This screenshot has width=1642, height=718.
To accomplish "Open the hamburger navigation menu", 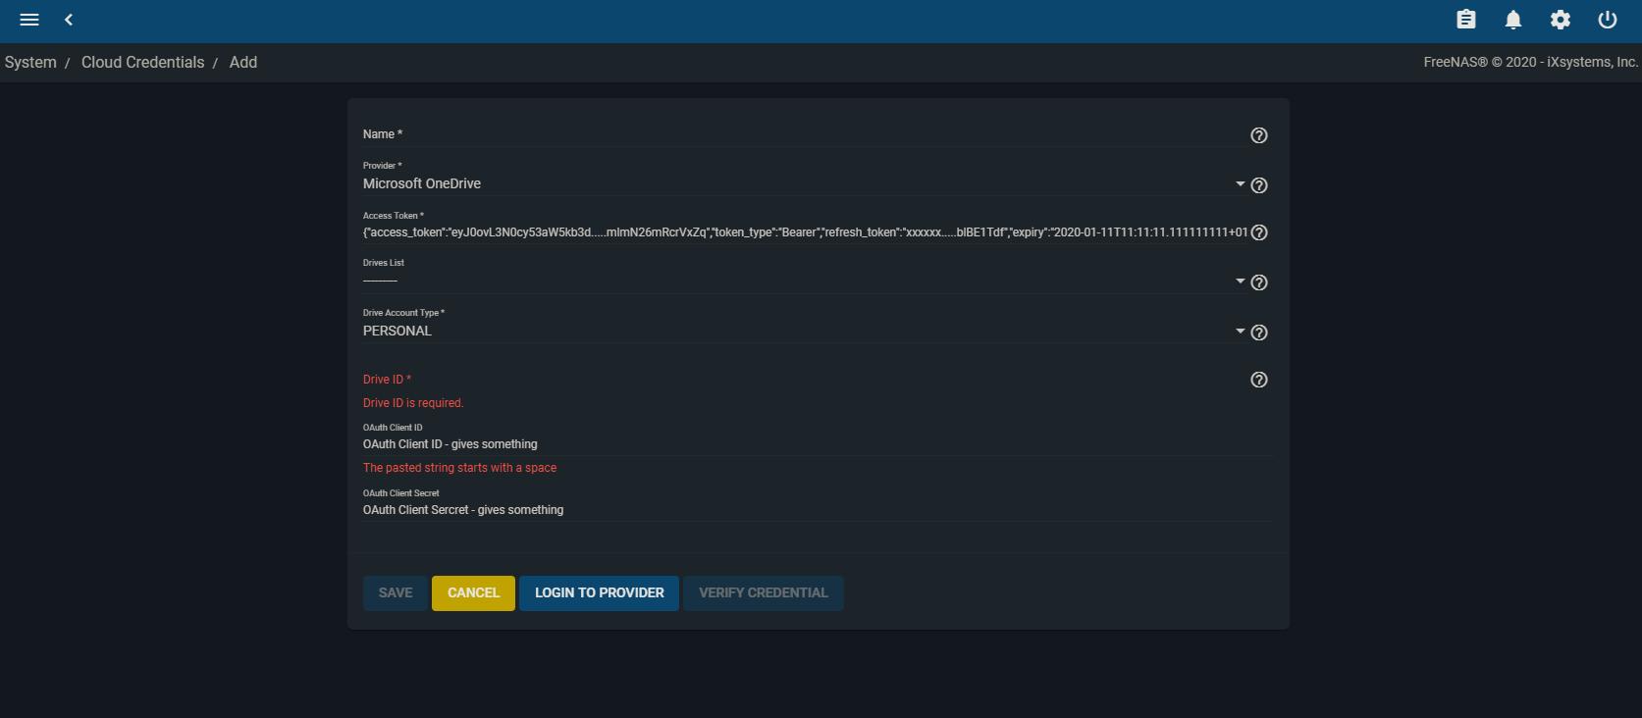I will pos(29,20).
